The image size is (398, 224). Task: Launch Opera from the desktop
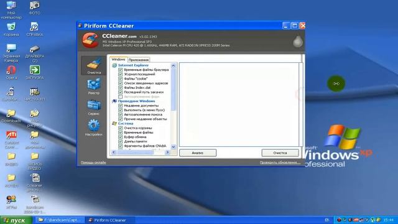point(11,72)
